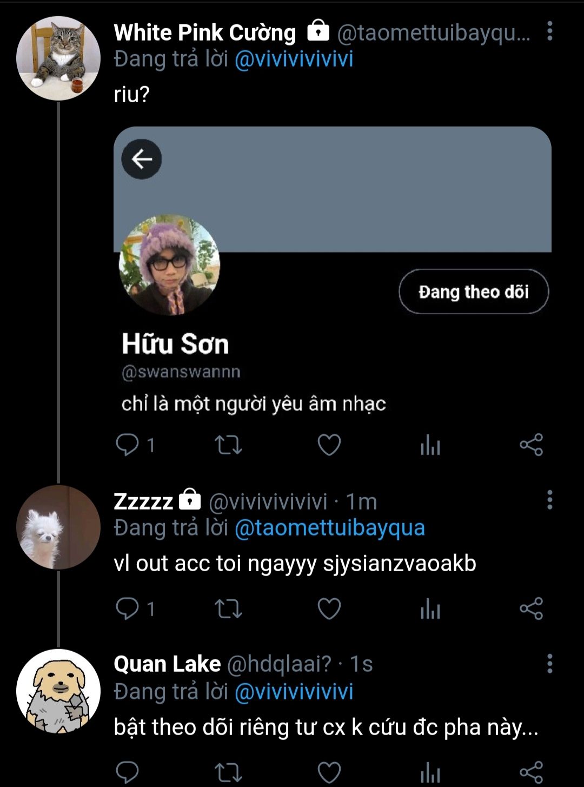Open more options menu on Zzzzz's tweet
Screen dimensions: 584x787
(x=549, y=500)
